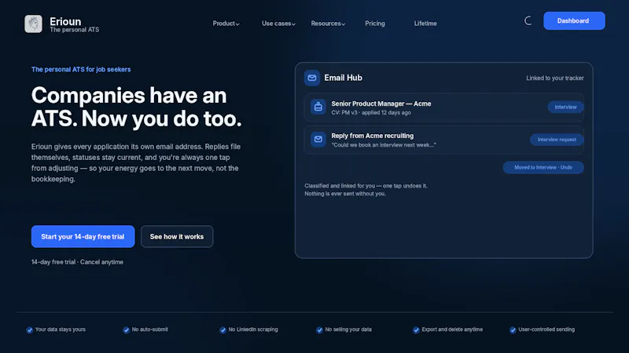
Task: Click '14-day free trial · Cancel anytime' text
Action: pos(77,262)
